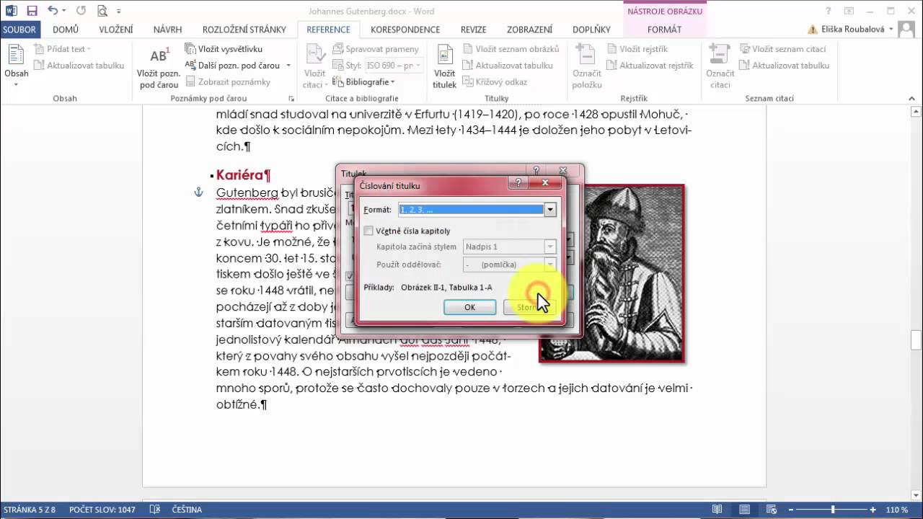Open print preview from quick access toolbar
The height and width of the screenshot is (519, 923).
tap(102, 11)
